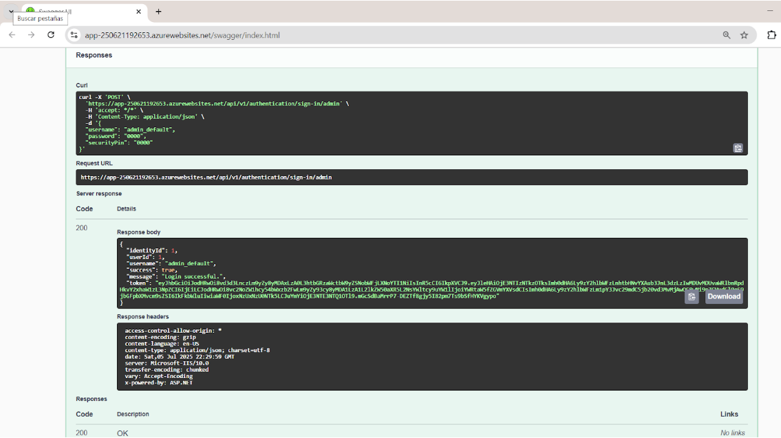Click the access-control-allow-origin header line
Screen dimensions: 781x438
pyautogui.click(x=173, y=331)
